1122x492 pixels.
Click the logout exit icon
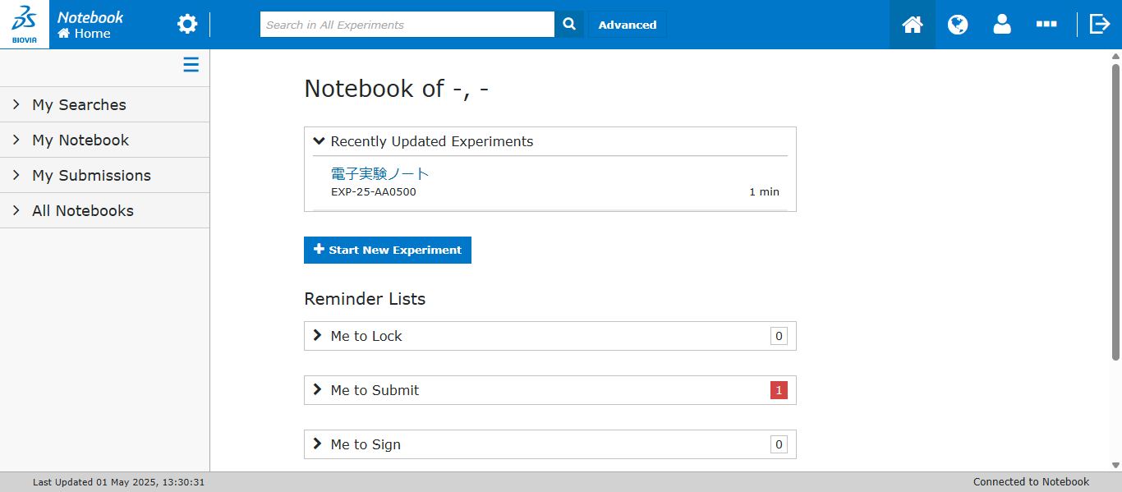point(1100,25)
